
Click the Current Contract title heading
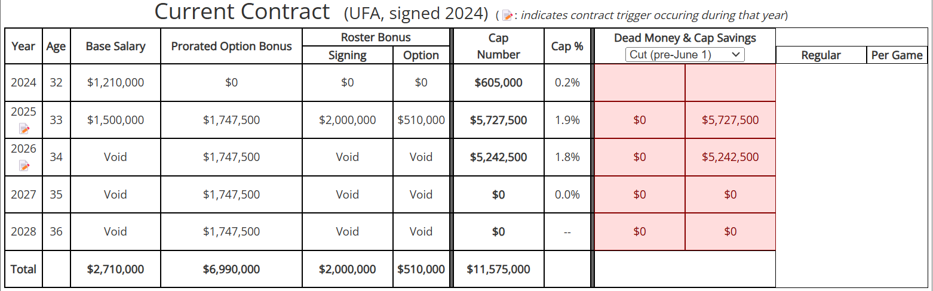click(242, 12)
